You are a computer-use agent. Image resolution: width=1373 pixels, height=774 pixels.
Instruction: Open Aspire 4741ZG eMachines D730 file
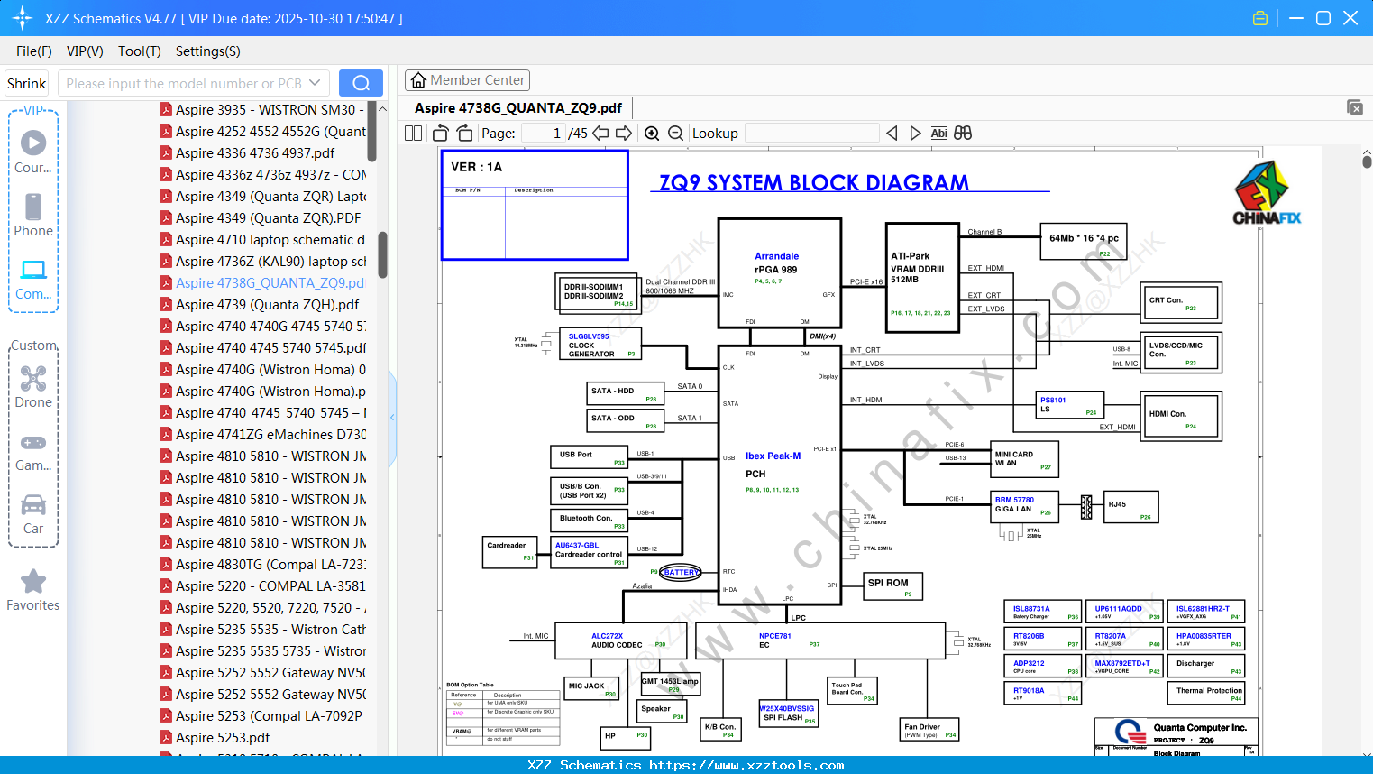270,434
